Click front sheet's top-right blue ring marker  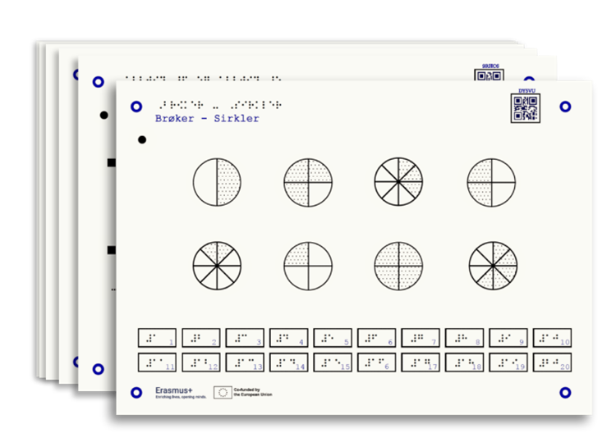[565, 107]
